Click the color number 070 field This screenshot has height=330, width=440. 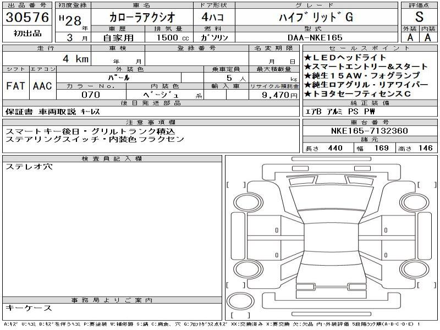pyautogui.click(x=89, y=95)
